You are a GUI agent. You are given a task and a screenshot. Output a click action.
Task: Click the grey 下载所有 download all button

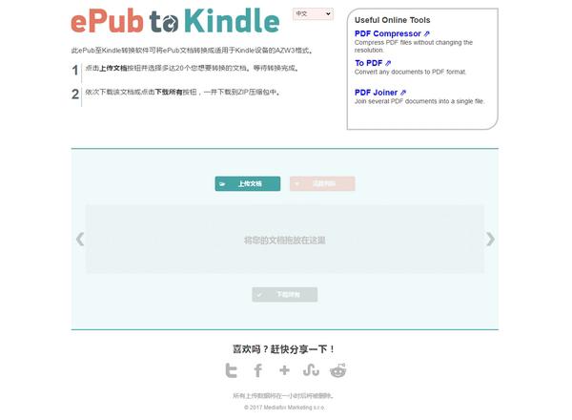(284, 294)
